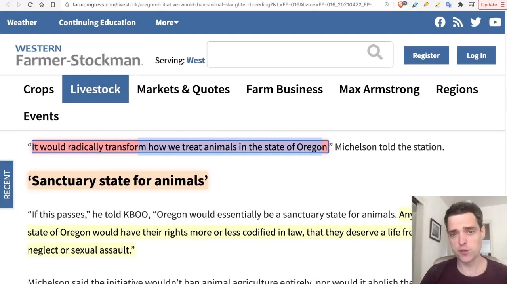This screenshot has width=507, height=284.
Task: Change the Serving West region selector
Action: 196,60
